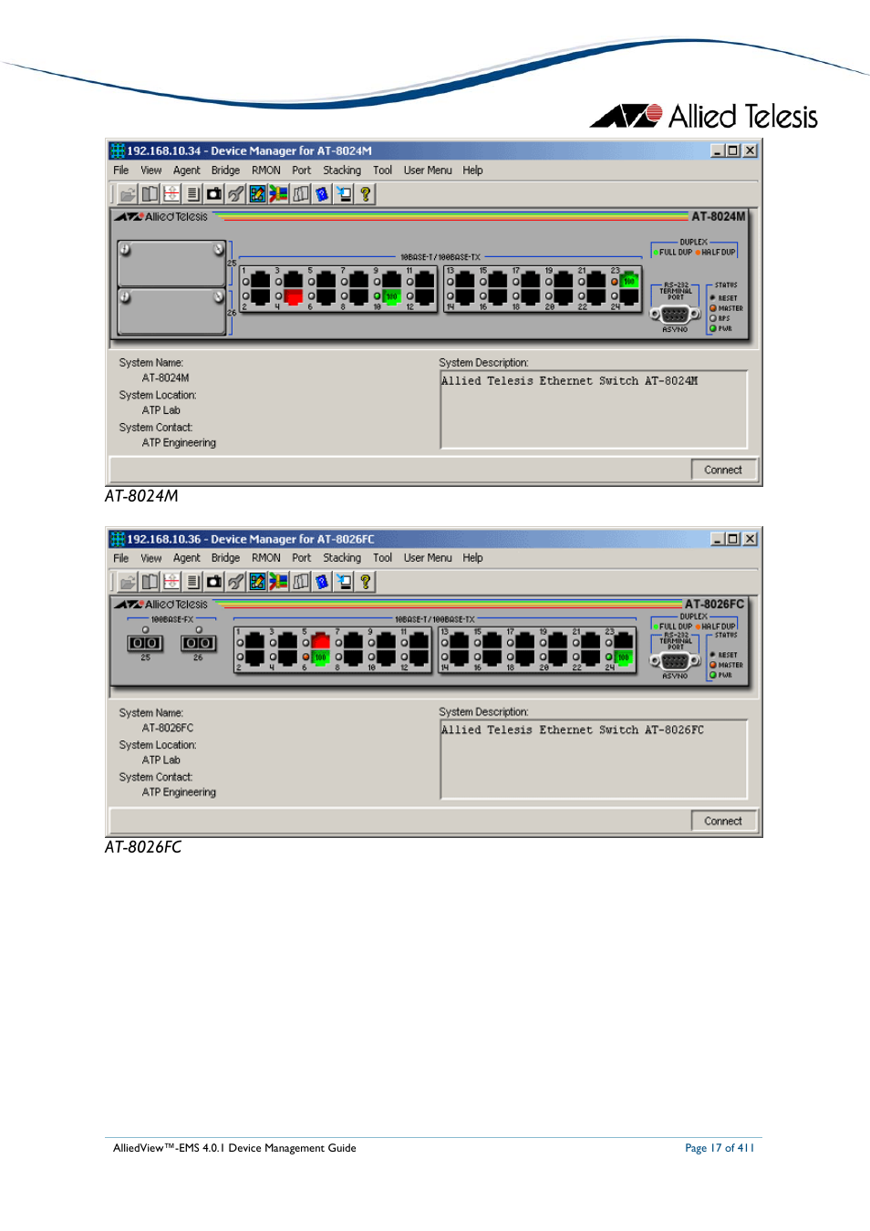
Task: Select fiber port 25 on AT-8026FC
Action: click(x=145, y=643)
